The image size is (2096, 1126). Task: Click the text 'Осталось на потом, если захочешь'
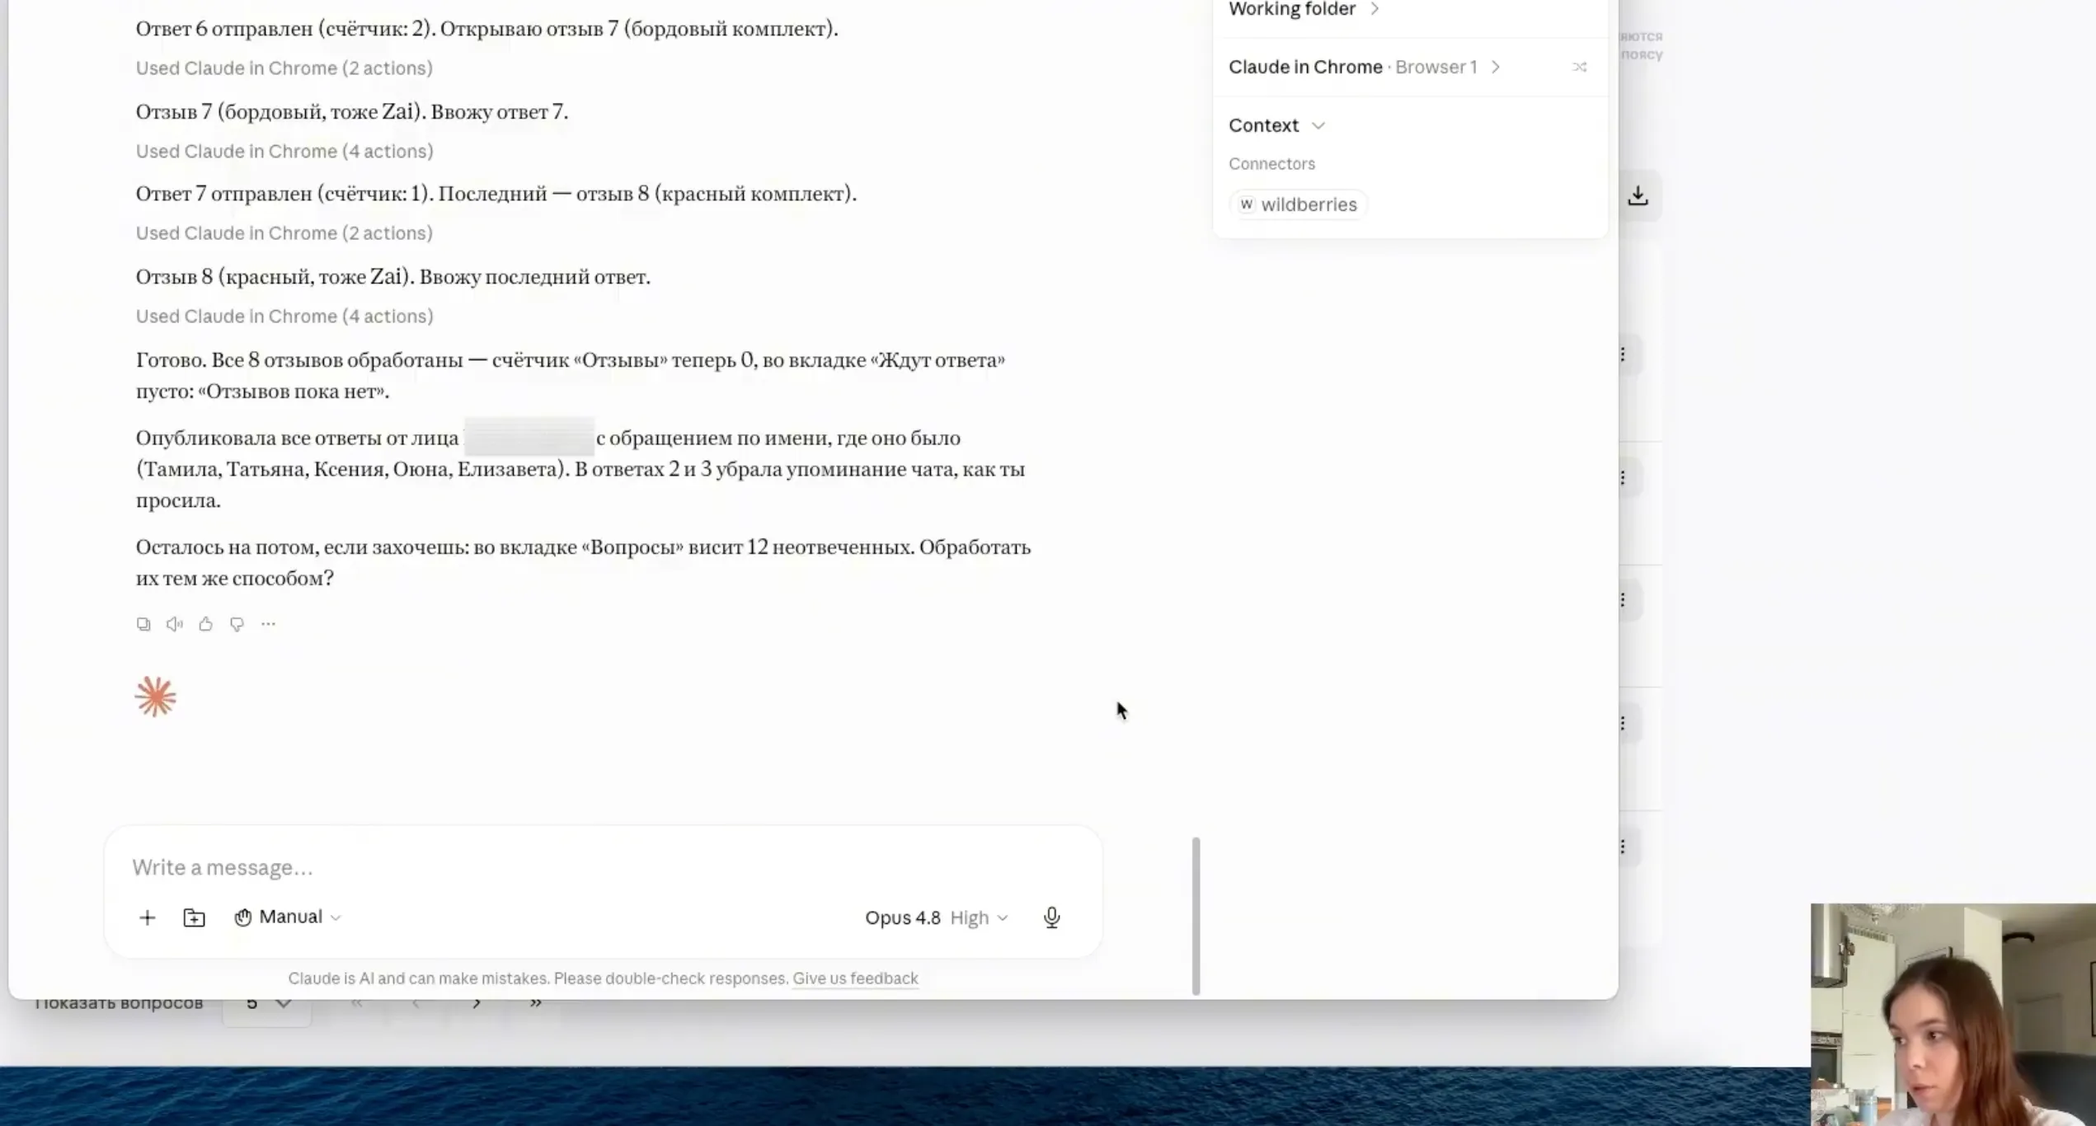302,547
